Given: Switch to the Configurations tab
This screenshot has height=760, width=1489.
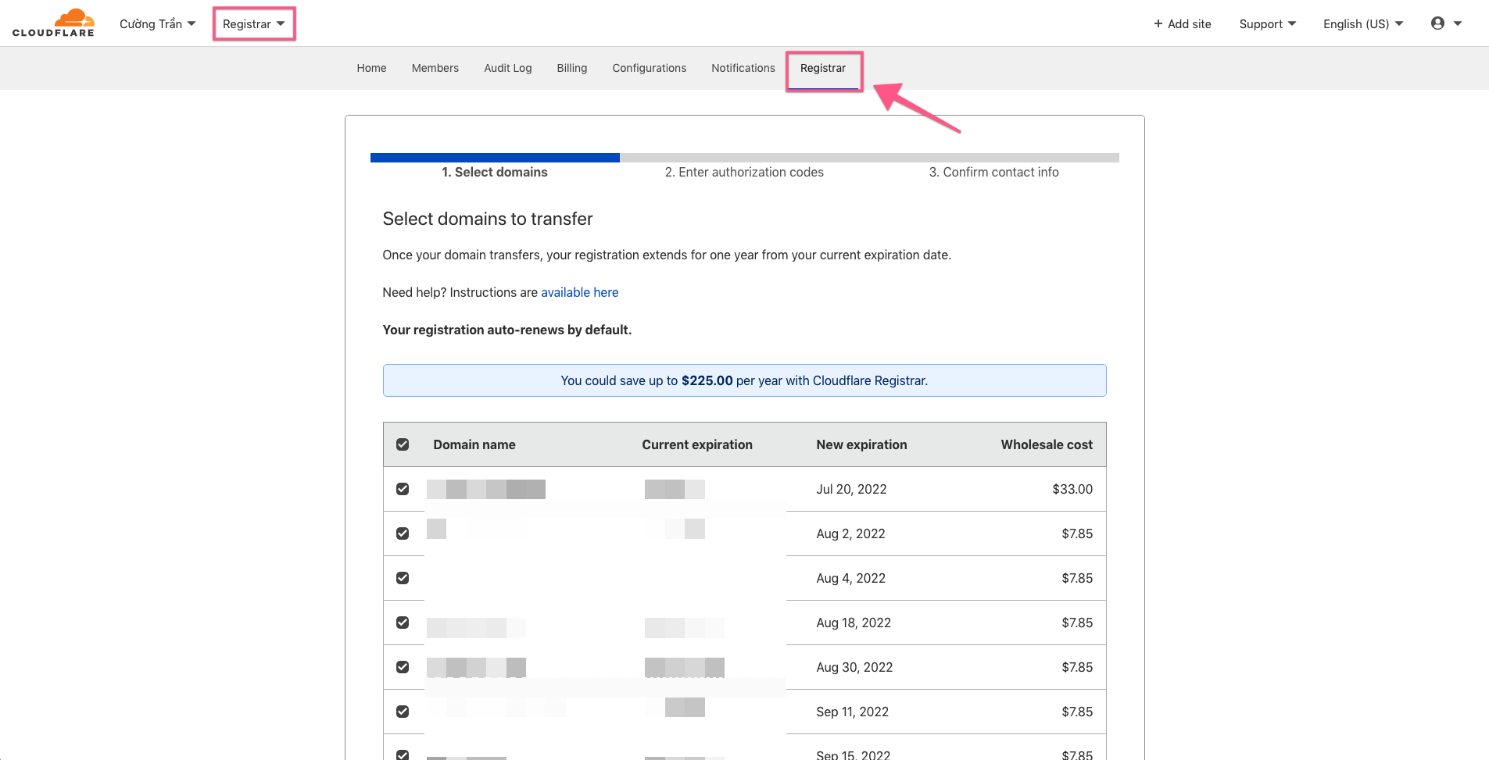Looking at the screenshot, I should (649, 68).
